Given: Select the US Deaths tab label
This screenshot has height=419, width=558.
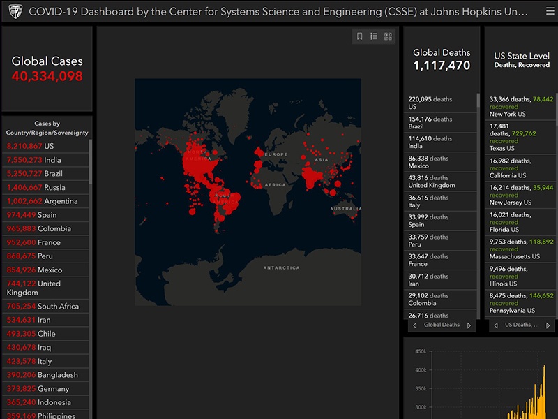Looking at the screenshot, I should (x=522, y=325).
